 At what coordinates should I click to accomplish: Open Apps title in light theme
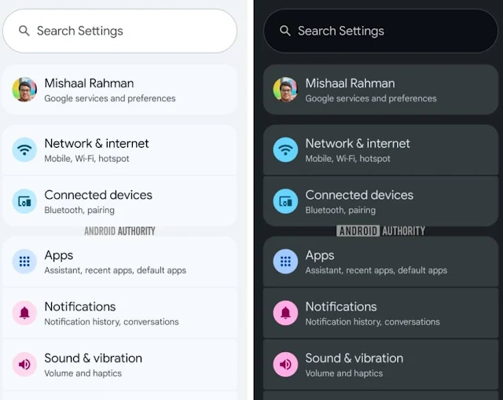point(59,255)
